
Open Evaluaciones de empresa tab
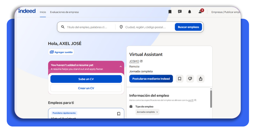click(x=64, y=12)
